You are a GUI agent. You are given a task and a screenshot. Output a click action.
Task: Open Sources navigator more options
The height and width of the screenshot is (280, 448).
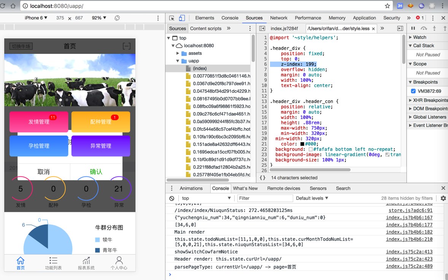pyautogui.click(x=250, y=28)
